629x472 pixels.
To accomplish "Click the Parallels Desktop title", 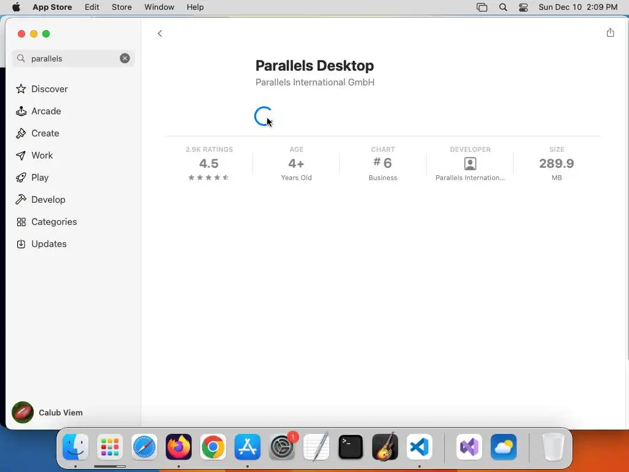I will tap(314, 65).
